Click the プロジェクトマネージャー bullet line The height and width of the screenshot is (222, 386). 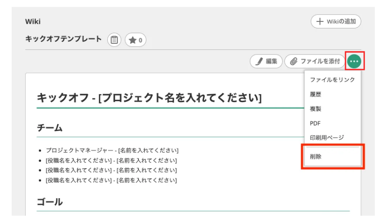click(112, 150)
